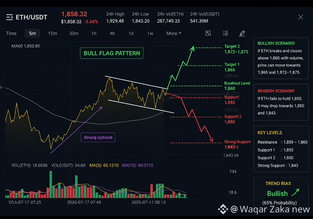Viewport: 313px width, 219px height.
Task: Click the Target 1 1,865 label
Action: (232, 67)
